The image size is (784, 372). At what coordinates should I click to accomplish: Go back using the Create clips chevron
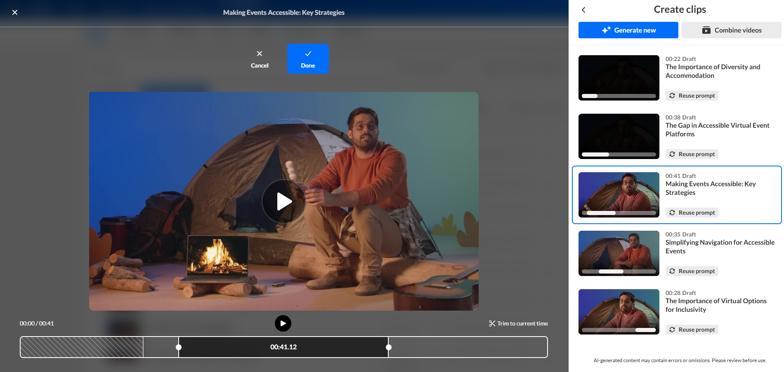[583, 10]
